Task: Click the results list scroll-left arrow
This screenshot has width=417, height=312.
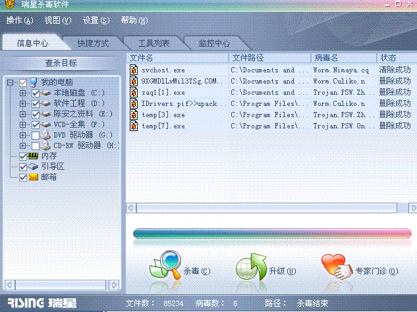Action: click(131, 208)
